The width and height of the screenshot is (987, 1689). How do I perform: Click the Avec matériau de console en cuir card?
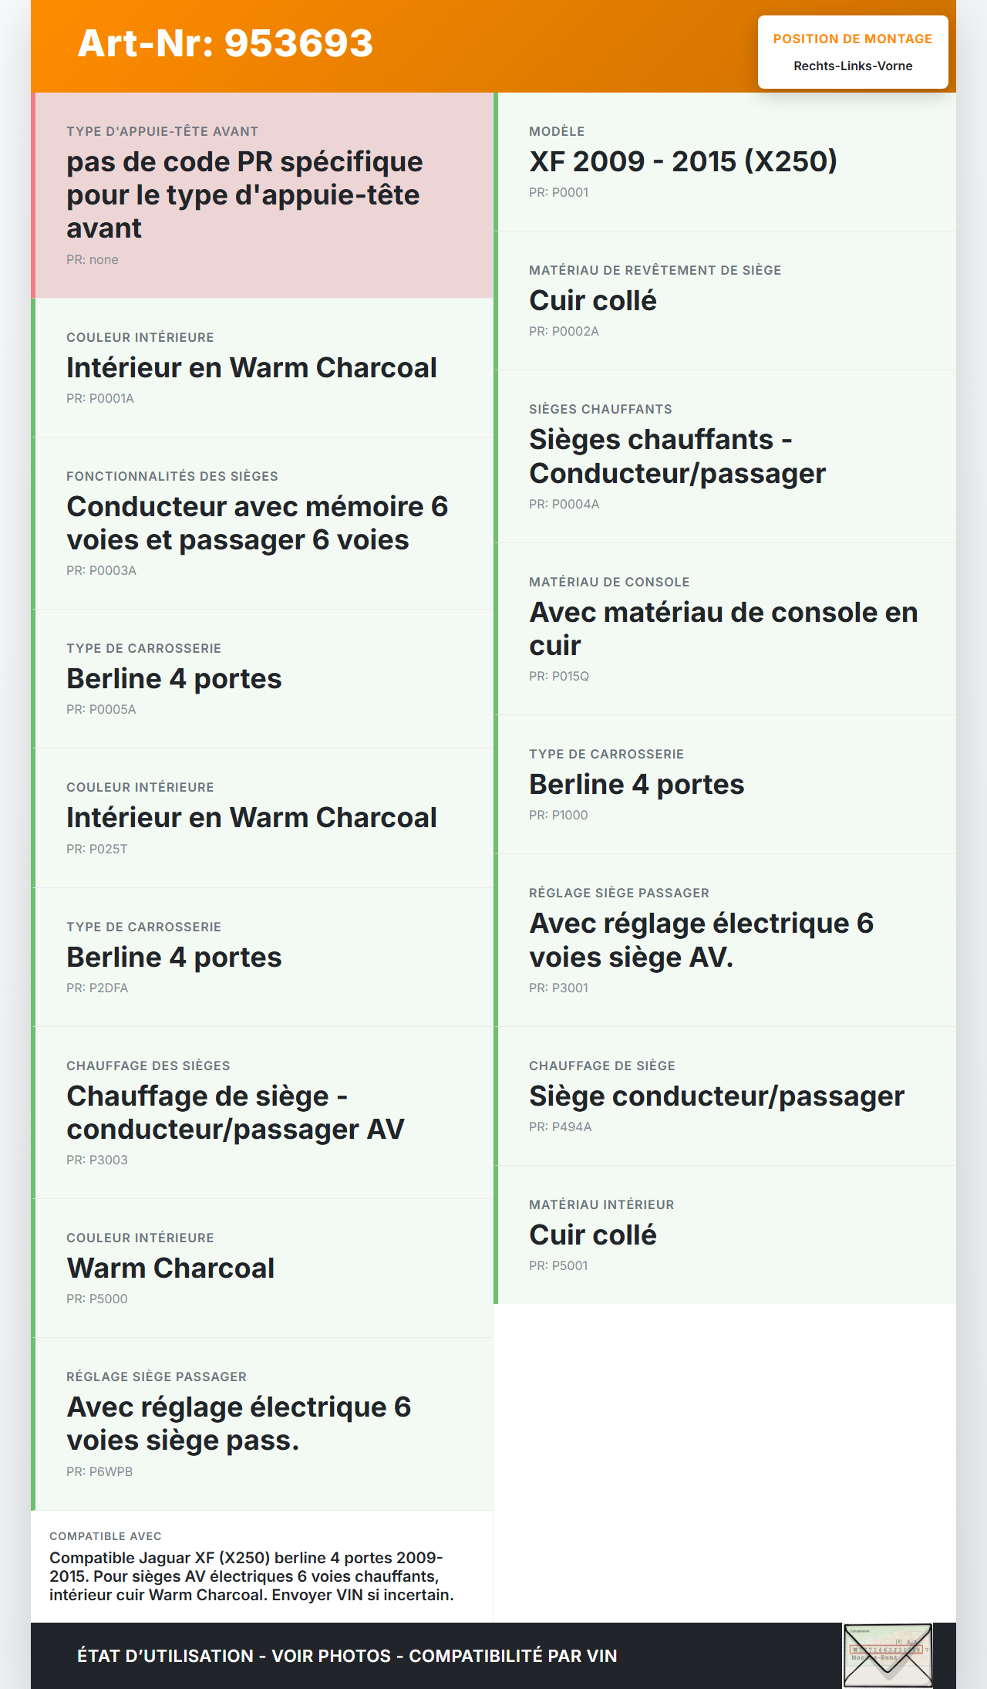click(x=726, y=628)
